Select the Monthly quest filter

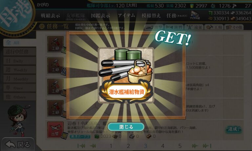tap(20, 79)
